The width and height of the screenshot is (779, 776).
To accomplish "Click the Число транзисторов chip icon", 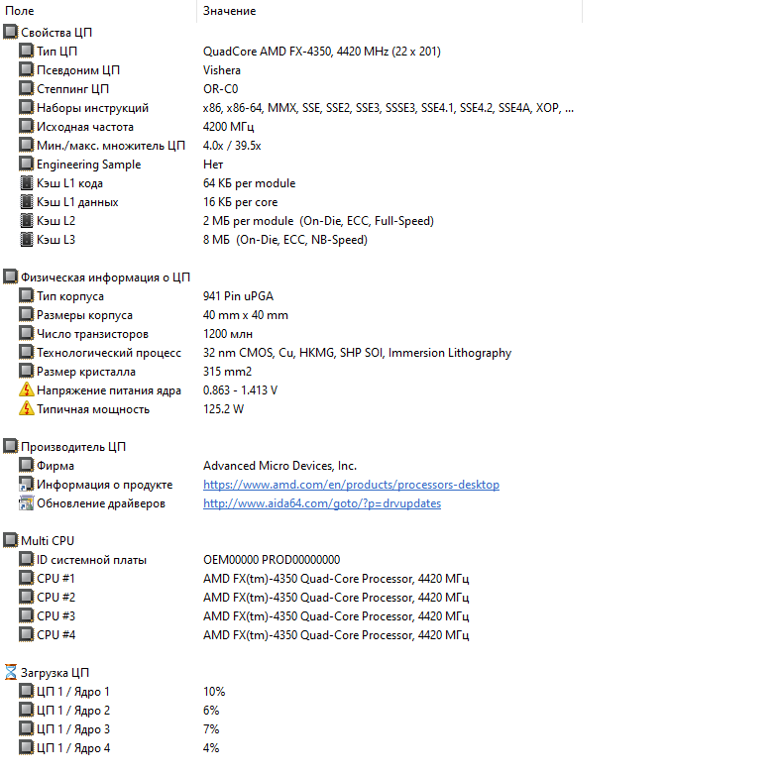I will [27, 333].
